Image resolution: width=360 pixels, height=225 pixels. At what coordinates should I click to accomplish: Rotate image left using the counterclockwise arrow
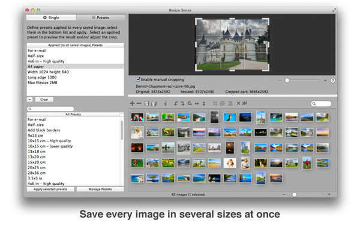point(176,104)
